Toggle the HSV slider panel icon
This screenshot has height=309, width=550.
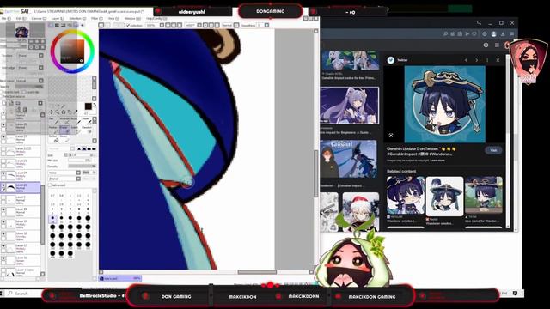pos(64,25)
